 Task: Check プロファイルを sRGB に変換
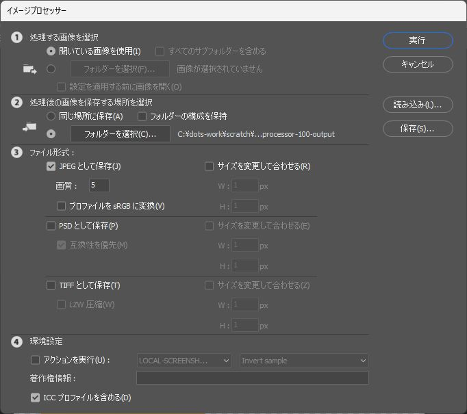(61, 206)
